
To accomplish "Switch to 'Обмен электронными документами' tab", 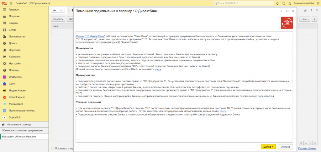I will pyautogui.click(x=23, y=130).
